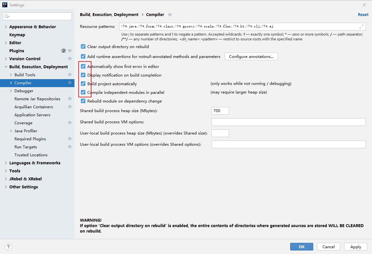
Task: Click the project-level icon beside Version Control
Action: [70, 59]
